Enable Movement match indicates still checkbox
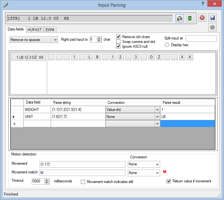Screen dimensions: 224x200 pyautogui.click(x=83, y=182)
